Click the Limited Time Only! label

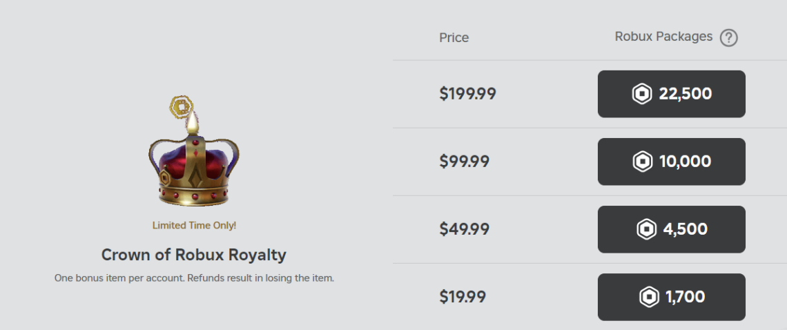(x=194, y=225)
